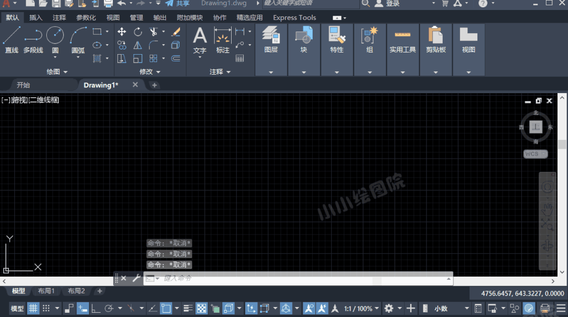Expand the 注释 (Annotation) panel
568x317 pixels.
click(220, 71)
